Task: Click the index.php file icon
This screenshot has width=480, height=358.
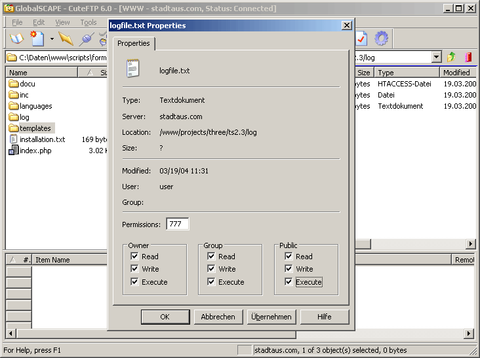Action: tap(14, 151)
